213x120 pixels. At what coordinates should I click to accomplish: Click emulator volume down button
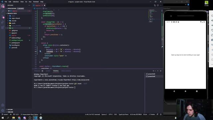click(212, 25)
